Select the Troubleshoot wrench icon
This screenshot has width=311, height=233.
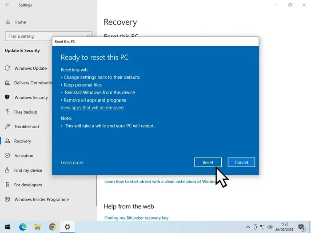[8, 126]
